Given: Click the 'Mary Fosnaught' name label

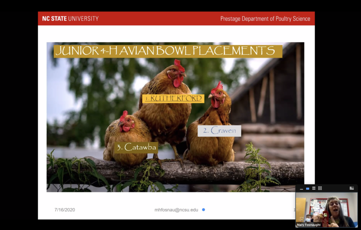Looking at the screenshot, I should (308, 225).
